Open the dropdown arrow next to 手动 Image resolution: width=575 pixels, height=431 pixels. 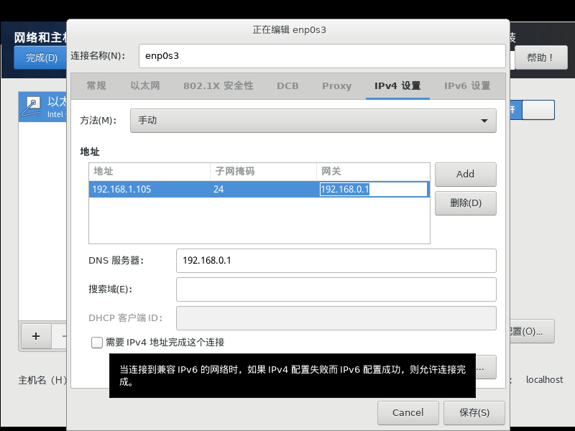click(x=486, y=121)
